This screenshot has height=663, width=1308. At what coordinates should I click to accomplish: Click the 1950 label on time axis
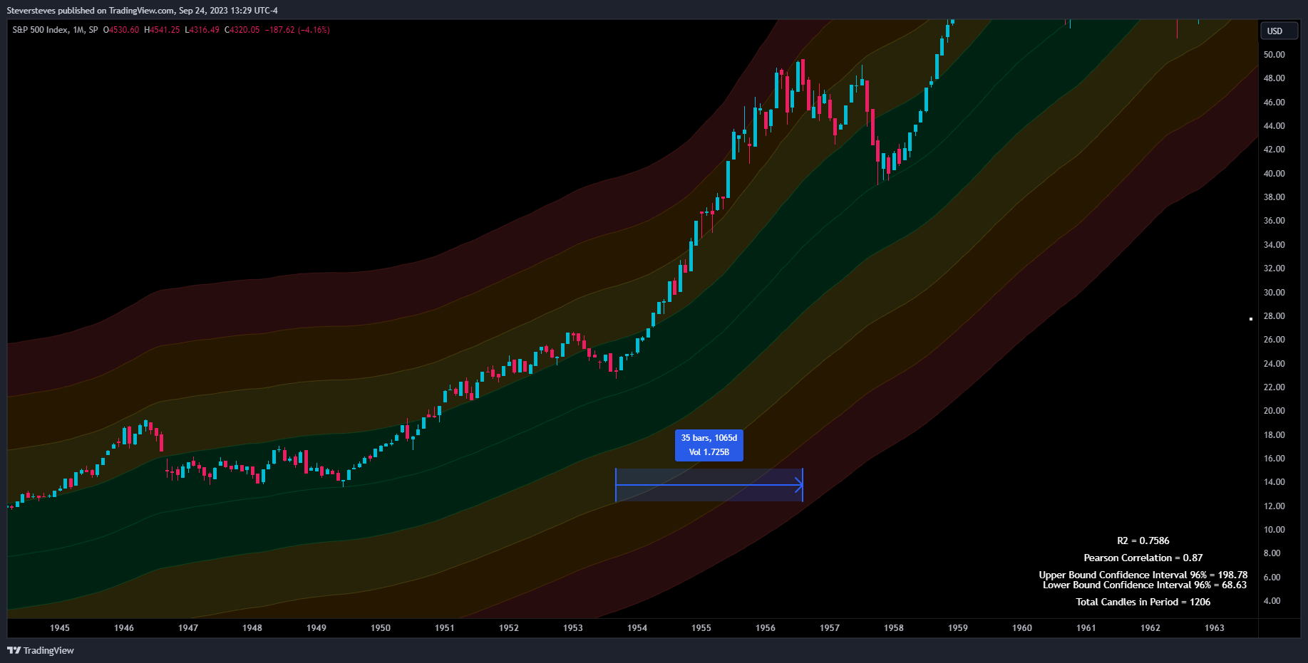(381, 628)
